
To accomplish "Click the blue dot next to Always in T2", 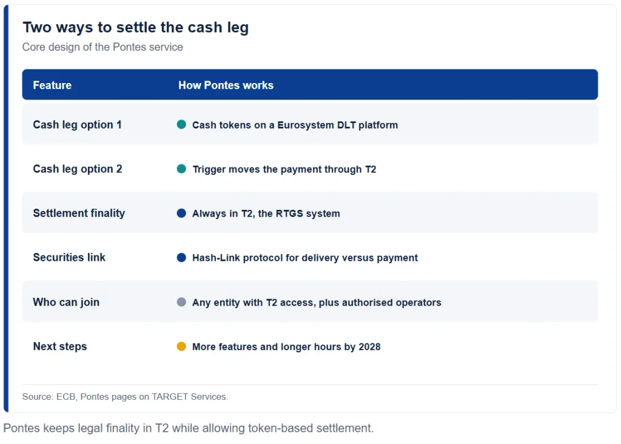I will click(x=181, y=213).
